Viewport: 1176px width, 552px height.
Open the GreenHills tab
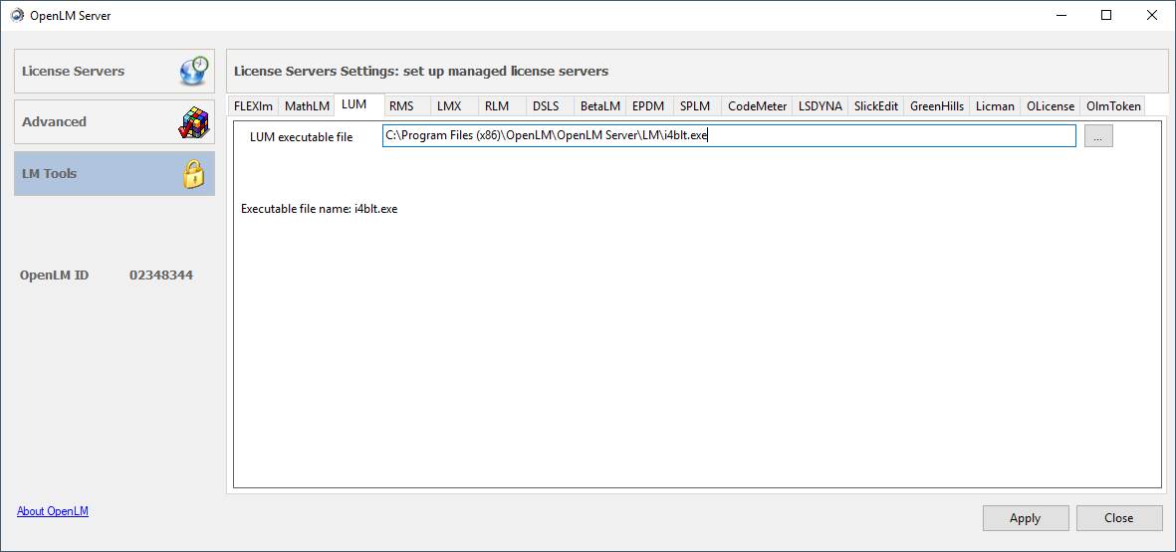pos(937,106)
